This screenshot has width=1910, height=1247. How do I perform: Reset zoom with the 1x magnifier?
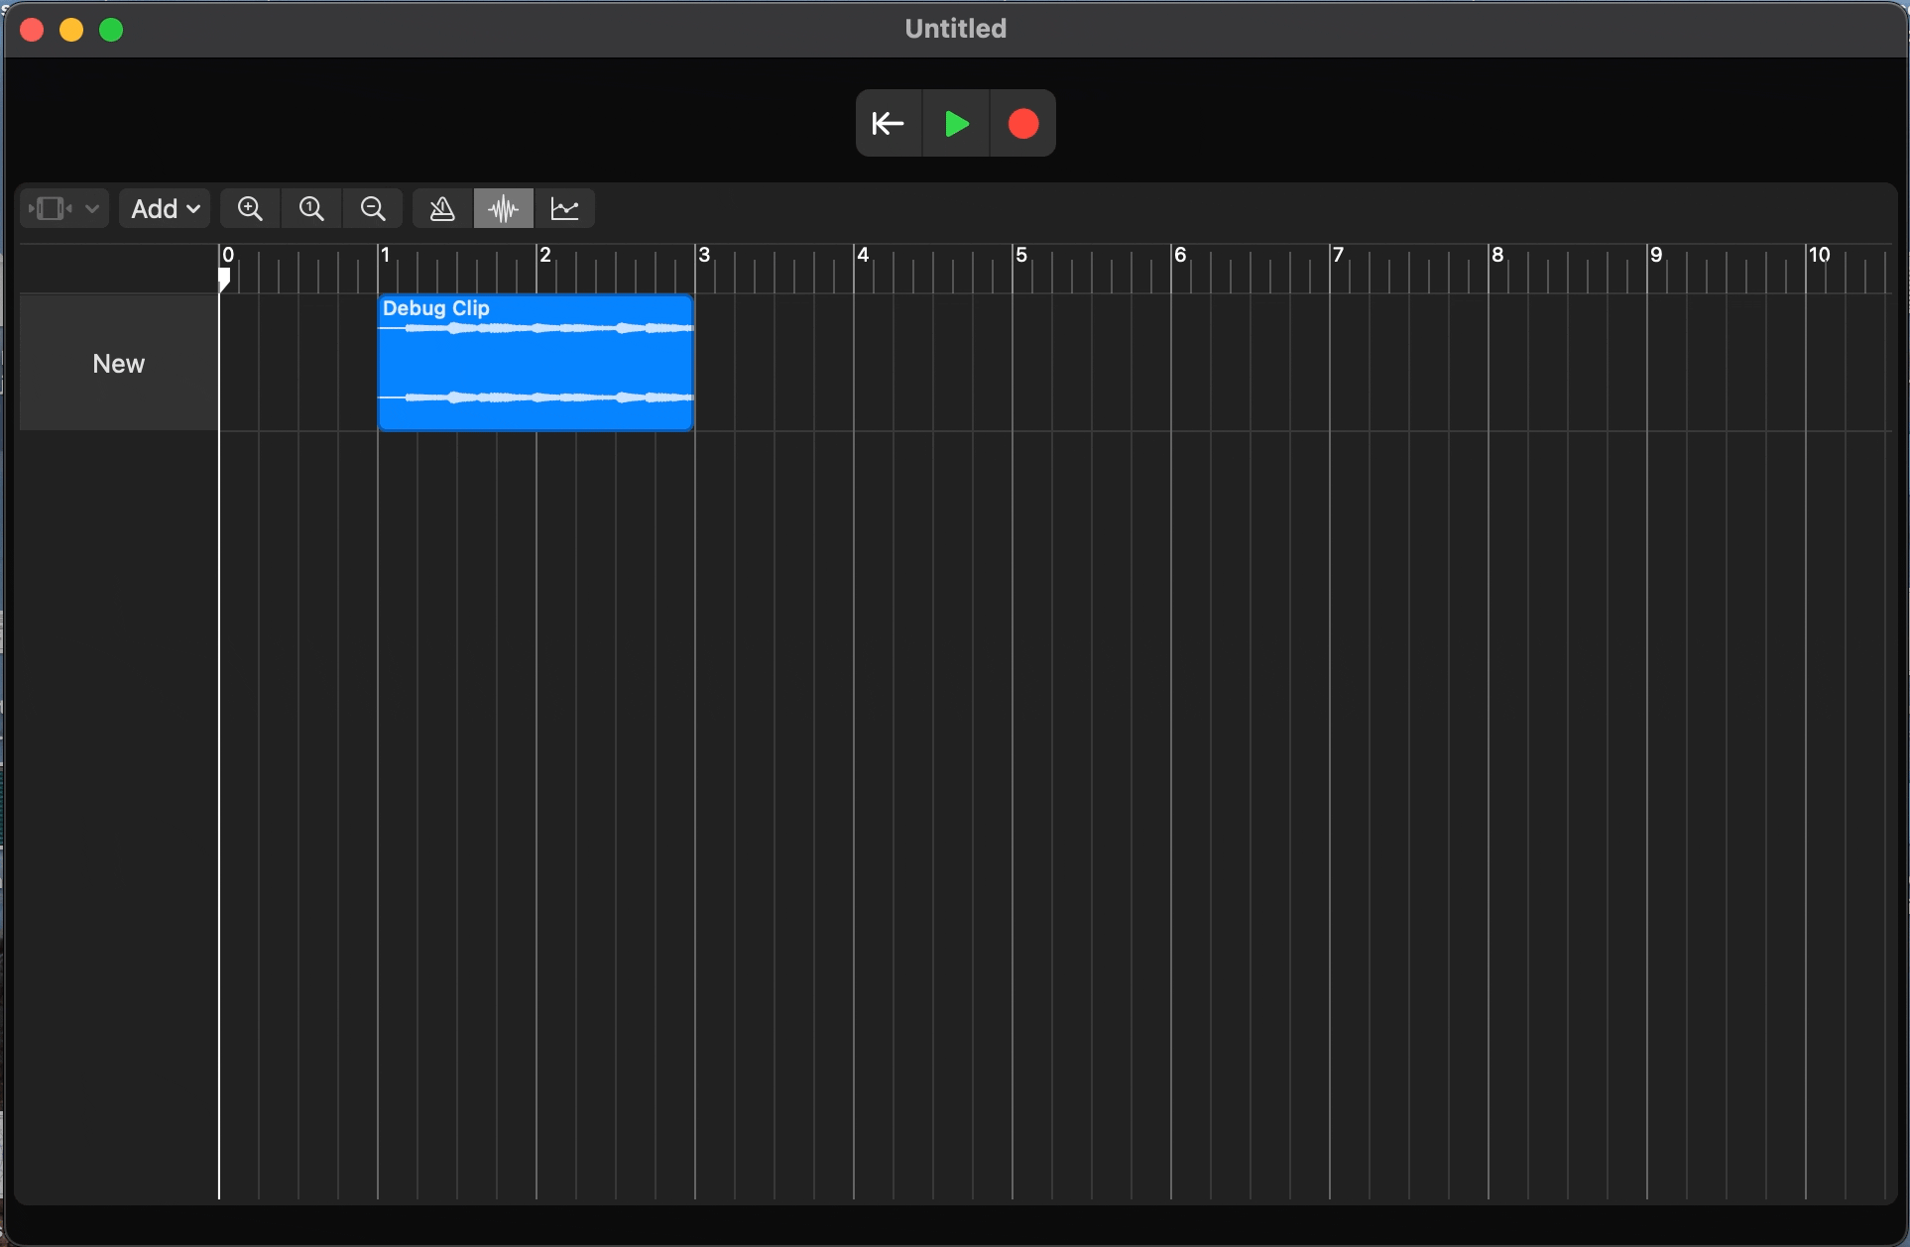click(x=311, y=208)
